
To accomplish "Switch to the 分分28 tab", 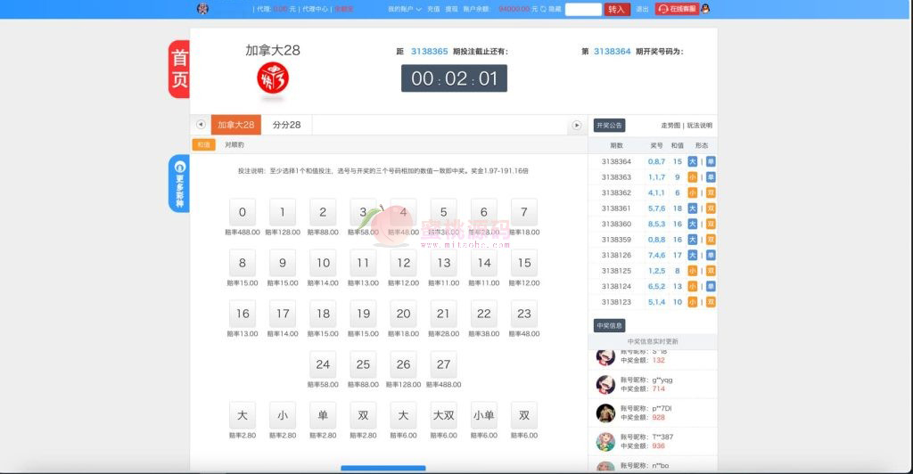I will click(286, 125).
